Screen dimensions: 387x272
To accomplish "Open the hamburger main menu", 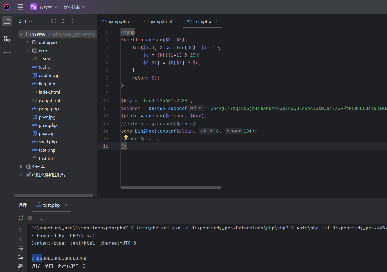I will pyautogui.click(x=20, y=7).
